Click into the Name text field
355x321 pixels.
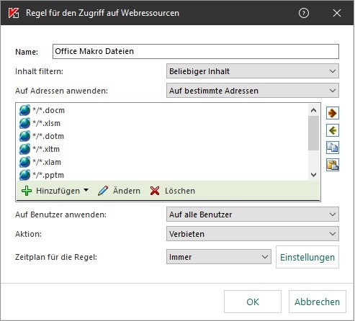coord(196,51)
